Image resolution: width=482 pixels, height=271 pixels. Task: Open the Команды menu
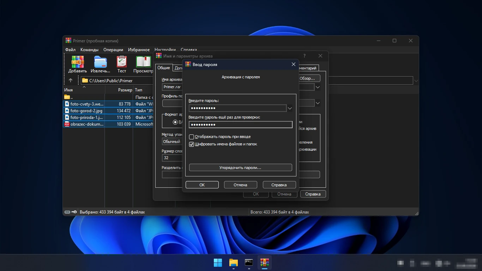89,50
